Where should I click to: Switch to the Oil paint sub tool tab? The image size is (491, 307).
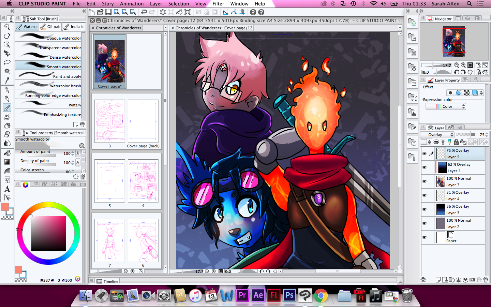tap(50, 27)
